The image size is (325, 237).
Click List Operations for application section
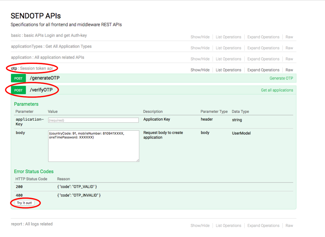[x=228, y=59]
